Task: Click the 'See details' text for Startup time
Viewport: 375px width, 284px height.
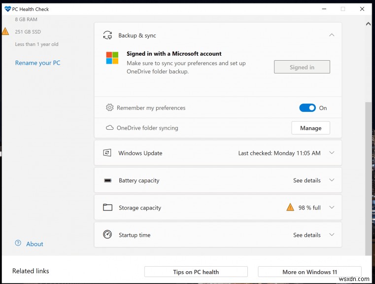Action: click(x=307, y=235)
